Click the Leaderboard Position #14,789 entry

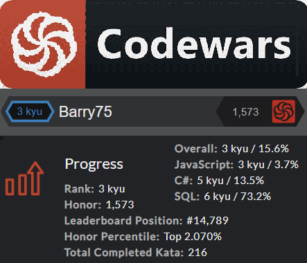pyautogui.click(x=146, y=221)
